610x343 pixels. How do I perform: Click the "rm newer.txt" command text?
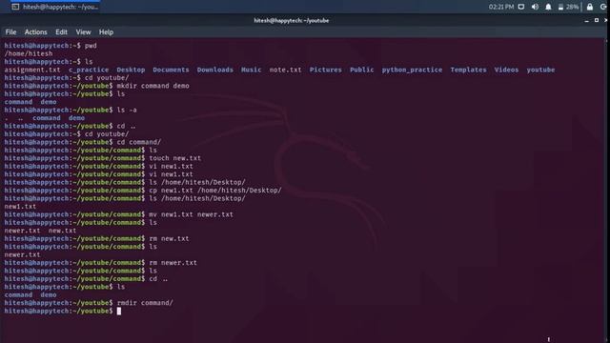(173, 263)
